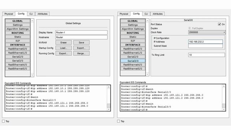Open the Clock Rate dropdown
The height and width of the screenshot is (130, 231).
(207, 32)
